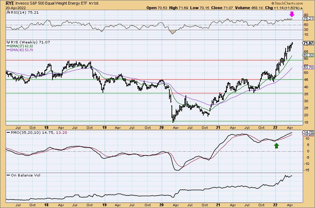Viewport: 315px width, 208px height.
Task: Click the 71.07 price tag on right axis
Action: (x=308, y=43)
